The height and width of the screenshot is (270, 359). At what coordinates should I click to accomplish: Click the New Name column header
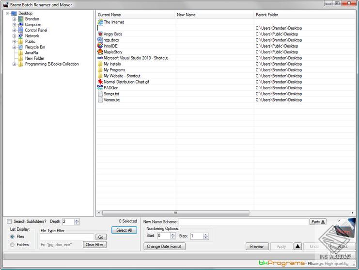pos(215,15)
